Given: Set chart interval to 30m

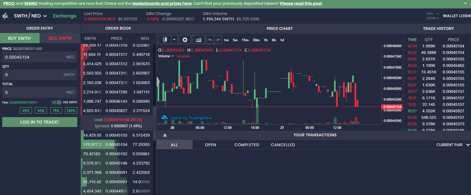Looking at the screenshot, I should (256, 40).
